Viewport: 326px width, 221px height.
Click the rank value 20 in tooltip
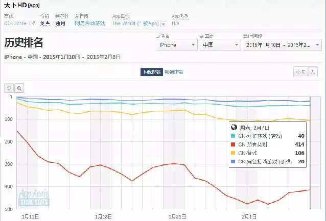(301, 162)
